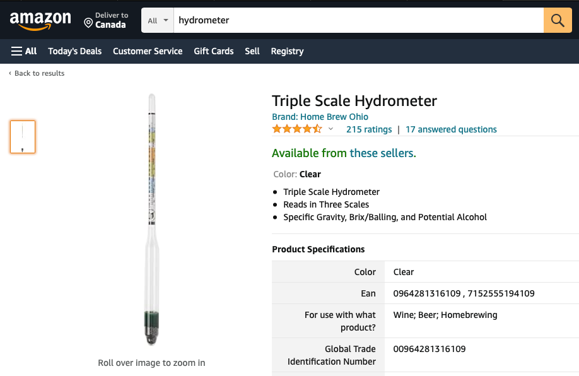Click the Amazon logo to go home

coord(40,20)
